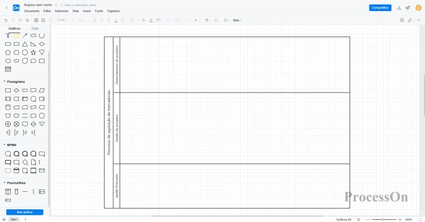Viewport: 425px width, 222px height.
Task: Click the Mais gráficos button
Action: click(25, 212)
